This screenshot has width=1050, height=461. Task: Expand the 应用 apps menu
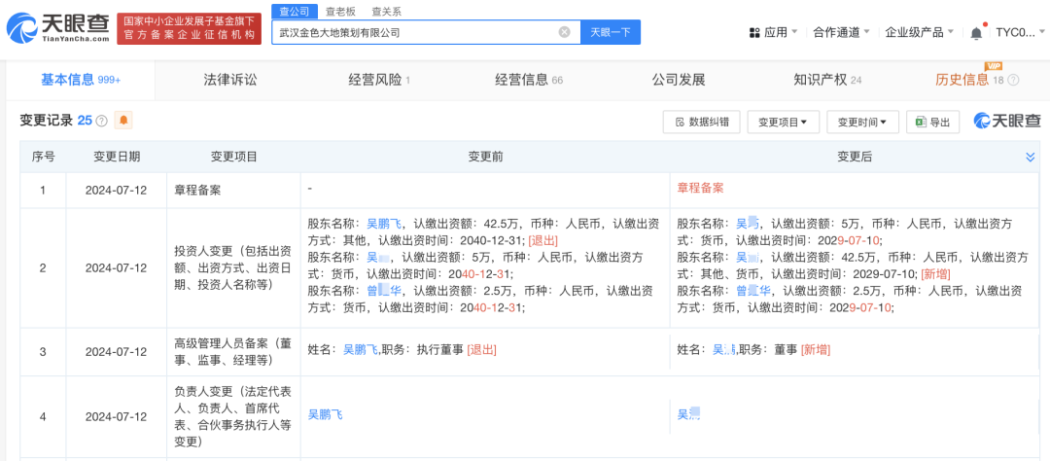(x=780, y=32)
